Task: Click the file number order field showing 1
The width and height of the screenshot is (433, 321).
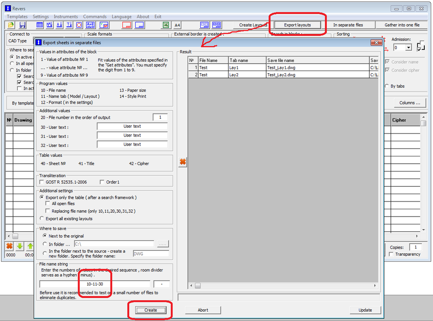Action: point(160,117)
